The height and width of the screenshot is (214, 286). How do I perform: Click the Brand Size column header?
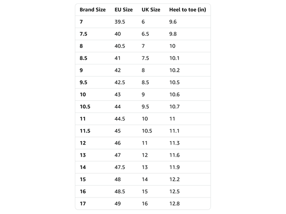92,10
